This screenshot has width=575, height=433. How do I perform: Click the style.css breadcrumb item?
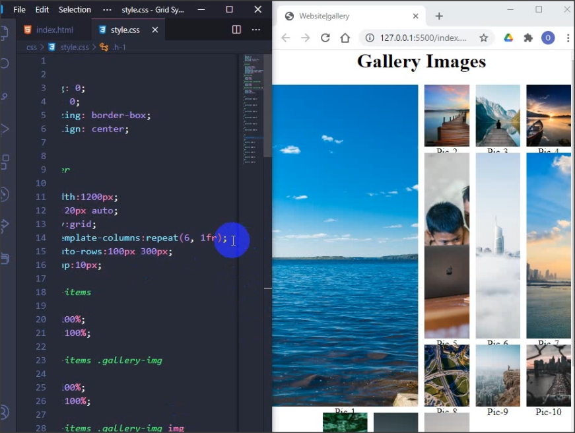[74, 48]
